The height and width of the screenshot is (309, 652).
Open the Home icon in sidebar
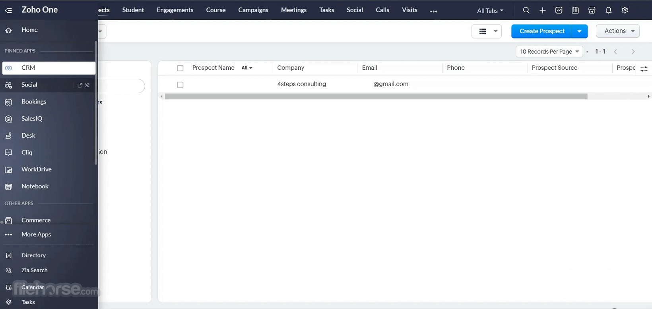(x=8, y=30)
